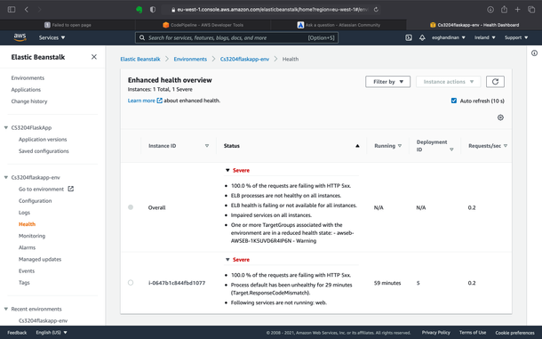Viewport: 542px width, 339px height.
Task: Open the info panel icon at right
Action: point(534,53)
